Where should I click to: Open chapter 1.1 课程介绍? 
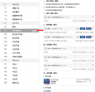tap(20, 8)
